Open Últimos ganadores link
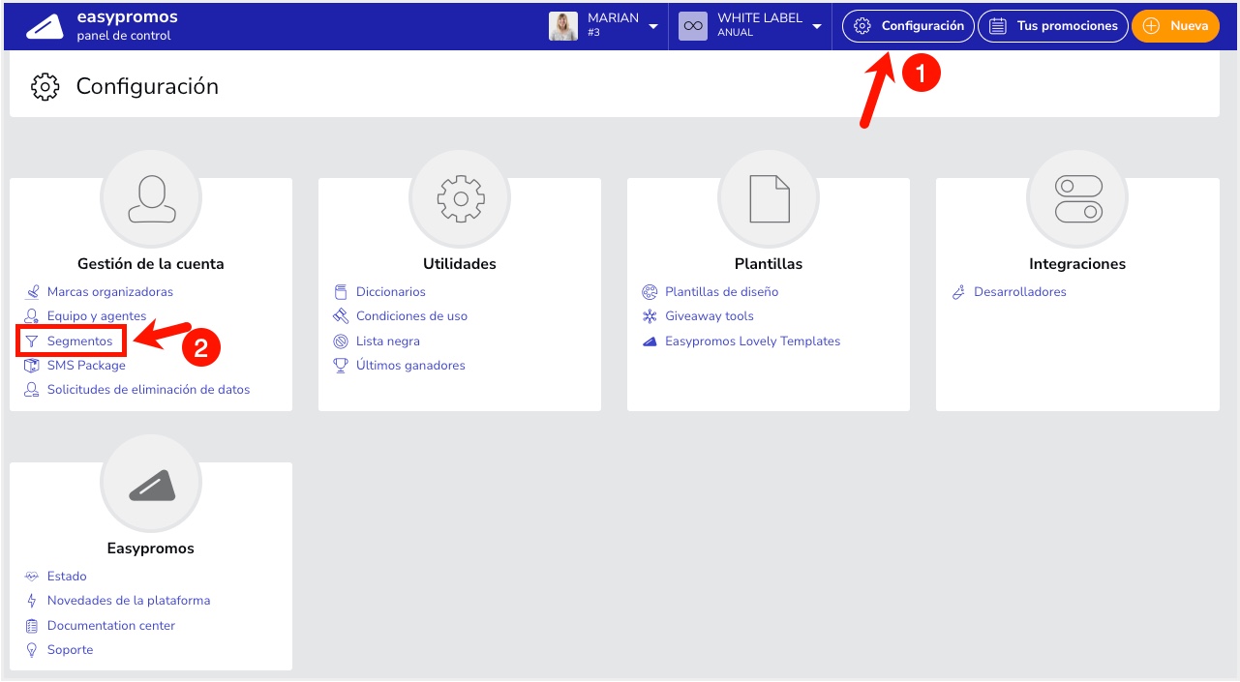 410,366
